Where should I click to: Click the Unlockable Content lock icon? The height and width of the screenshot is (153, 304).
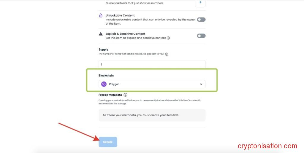(x=101, y=15)
